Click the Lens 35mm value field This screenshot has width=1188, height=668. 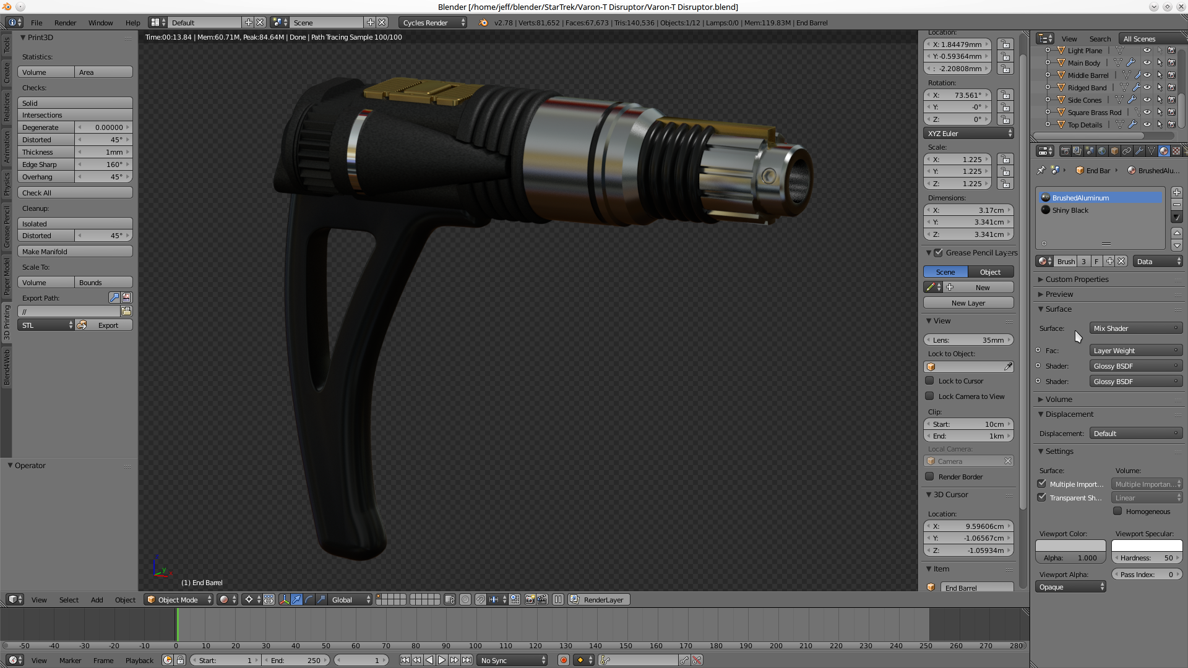click(968, 340)
